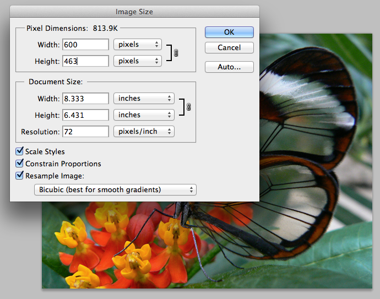Click the document Width field showing 8.333

point(85,99)
